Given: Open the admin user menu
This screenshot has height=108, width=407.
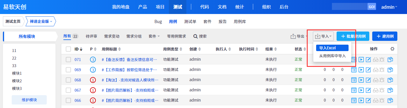Looking at the screenshot, I should pyautogui.click(x=389, y=7).
